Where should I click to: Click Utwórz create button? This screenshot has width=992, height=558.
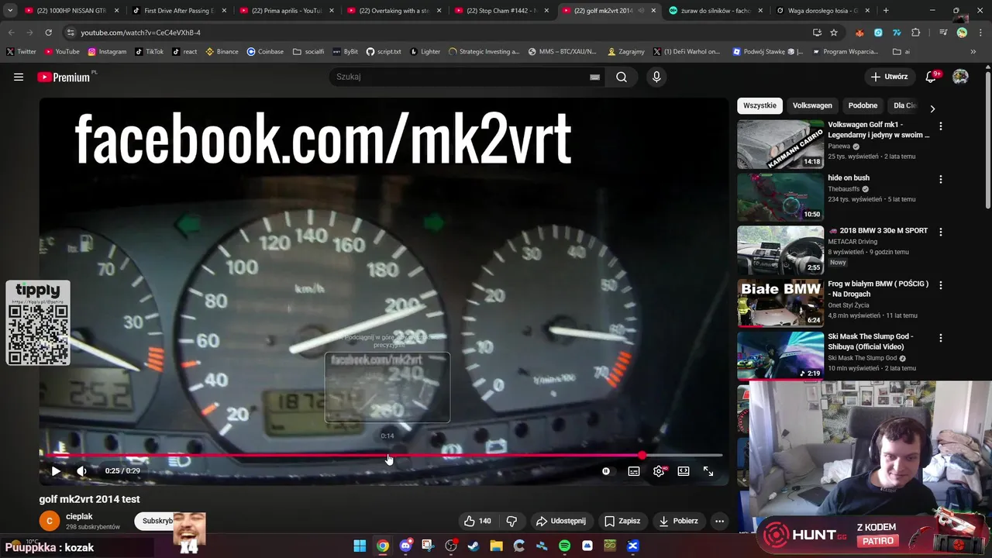tap(888, 77)
